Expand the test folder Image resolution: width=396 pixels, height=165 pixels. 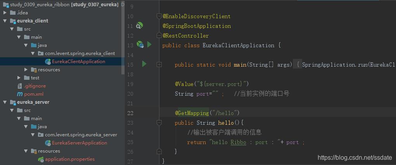point(19,78)
